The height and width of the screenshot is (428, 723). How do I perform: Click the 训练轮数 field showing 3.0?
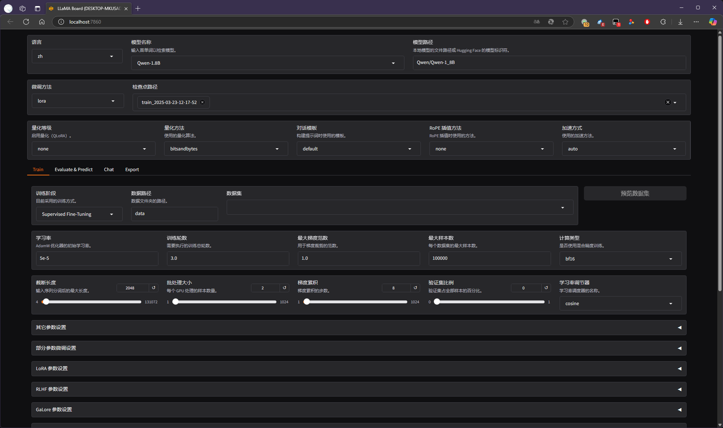228,258
